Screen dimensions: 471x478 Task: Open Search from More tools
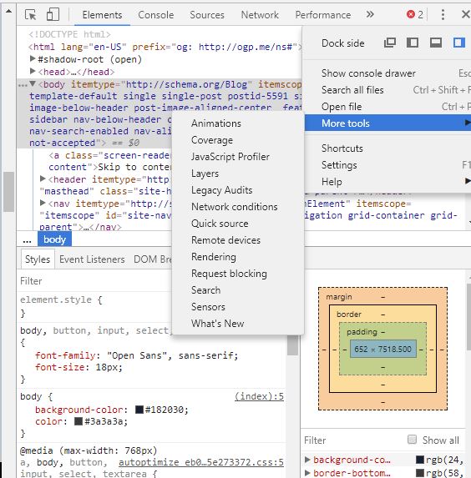238,290
